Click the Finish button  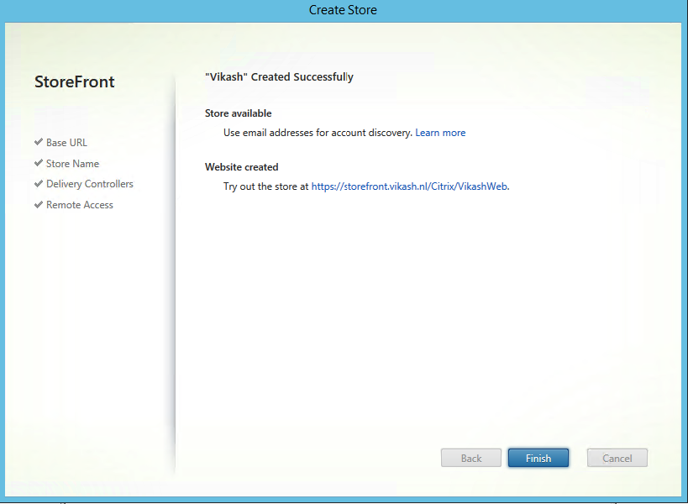(538, 458)
